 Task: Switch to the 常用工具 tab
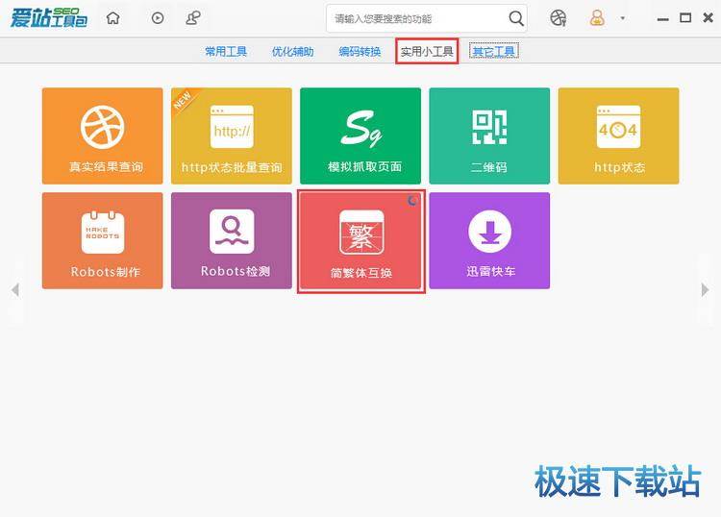pyautogui.click(x=226, y=52)
